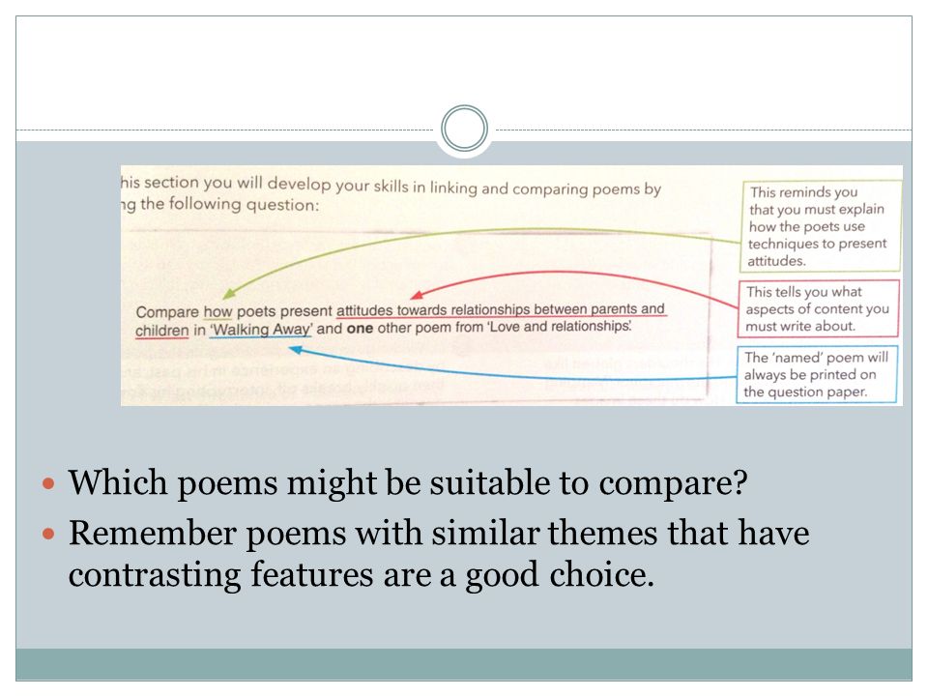Click the bold word 'one' in question

(x=360, y=328)
